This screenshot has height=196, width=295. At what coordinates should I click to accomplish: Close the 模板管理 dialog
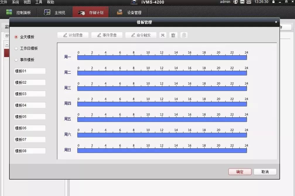pos(276,22)
